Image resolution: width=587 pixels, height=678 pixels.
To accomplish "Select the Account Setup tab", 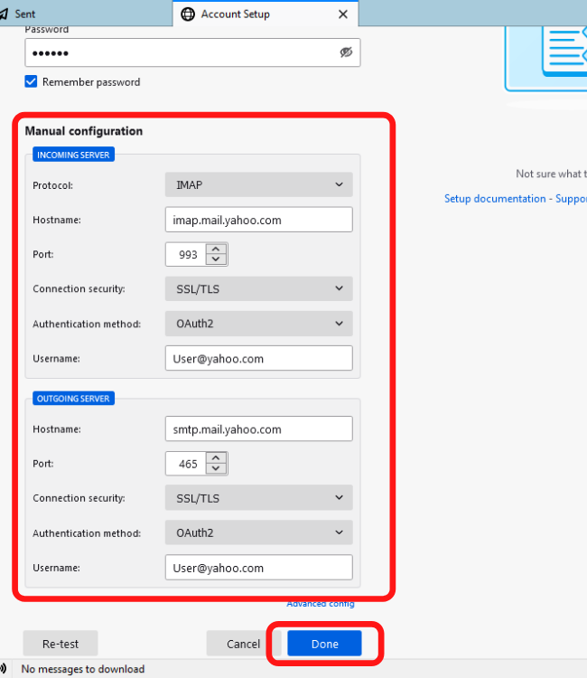I will click(x=266, y=14).
